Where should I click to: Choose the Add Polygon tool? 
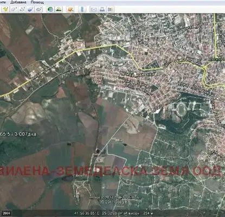coord(14,9)
